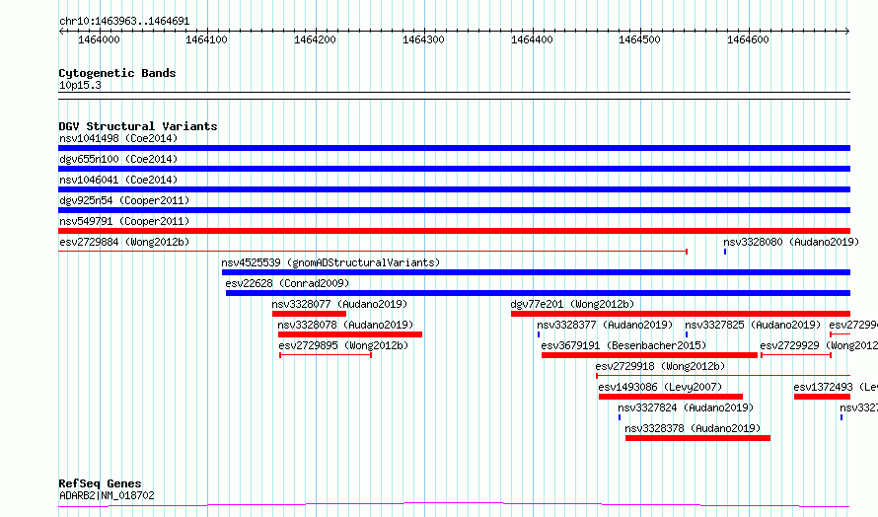Select the esv1372493 variant label
The height and width of the screenshot is (517, 878).
(836, 387)
